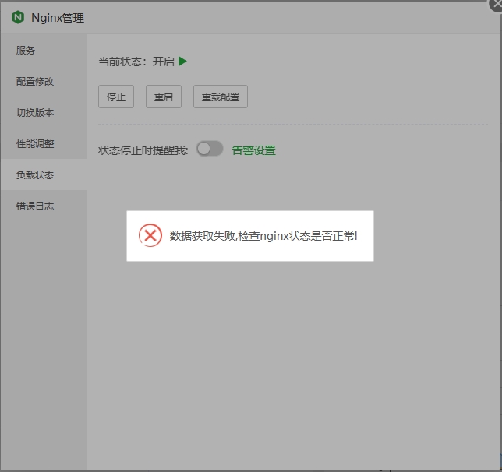Open the 告警设置 link
Screen dimensions: 502x472
coord(253,150)
